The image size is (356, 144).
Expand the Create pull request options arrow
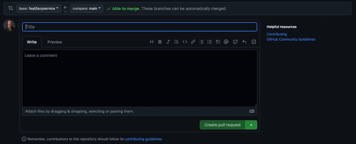point(251,125)
